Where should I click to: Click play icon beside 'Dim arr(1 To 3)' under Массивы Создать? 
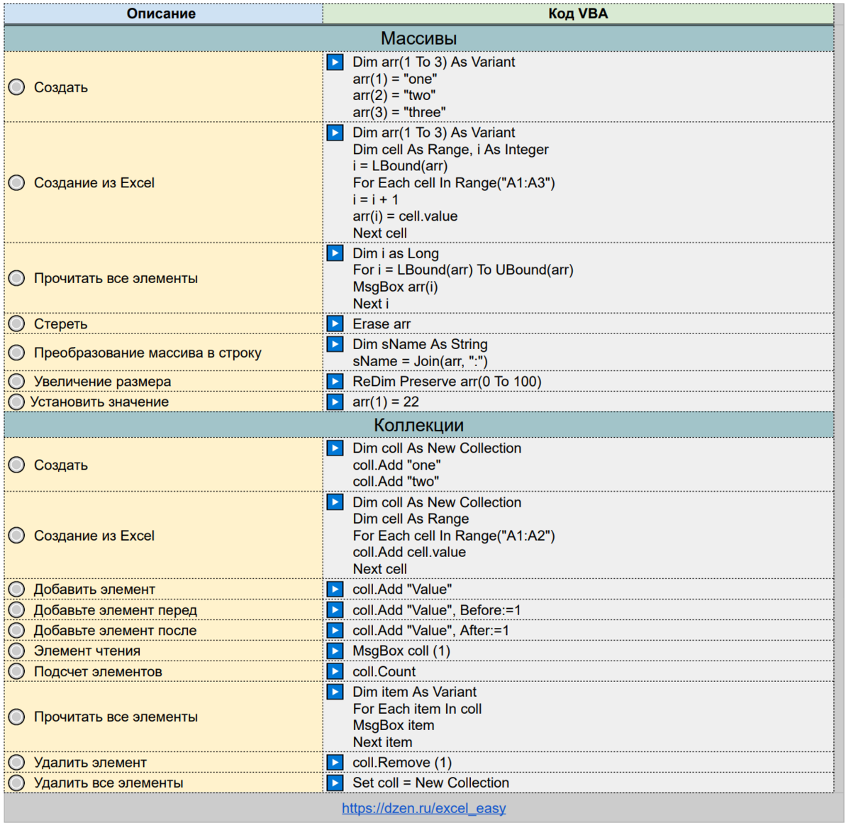point(335,62)
